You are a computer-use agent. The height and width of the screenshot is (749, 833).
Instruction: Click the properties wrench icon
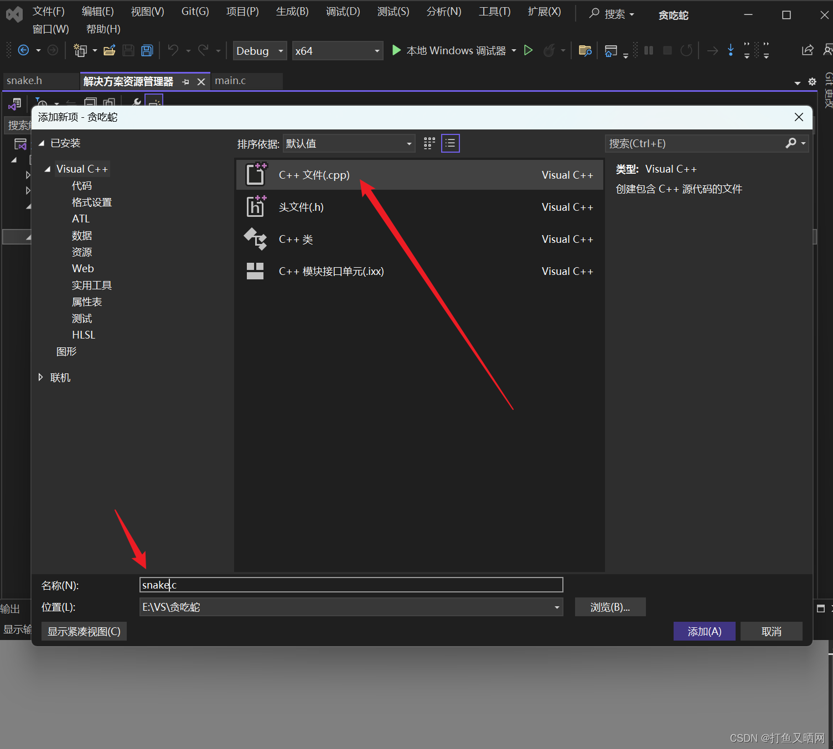(136, 103)
